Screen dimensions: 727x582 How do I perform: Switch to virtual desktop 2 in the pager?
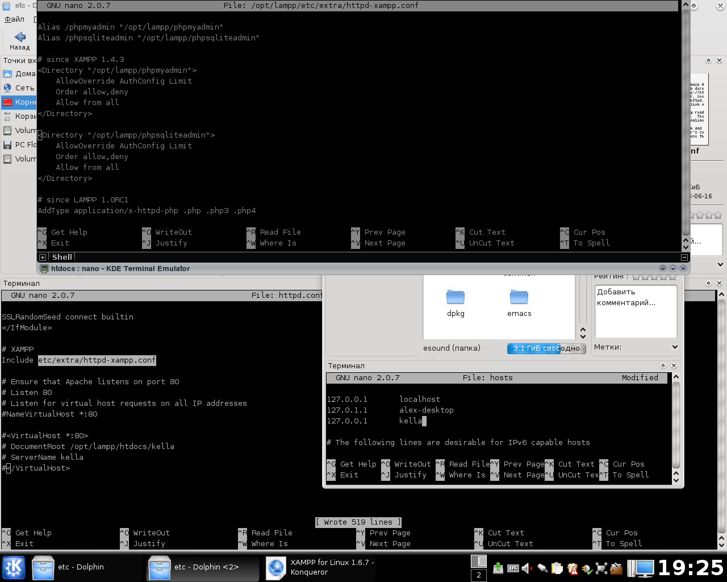click(x=479, y=575)
